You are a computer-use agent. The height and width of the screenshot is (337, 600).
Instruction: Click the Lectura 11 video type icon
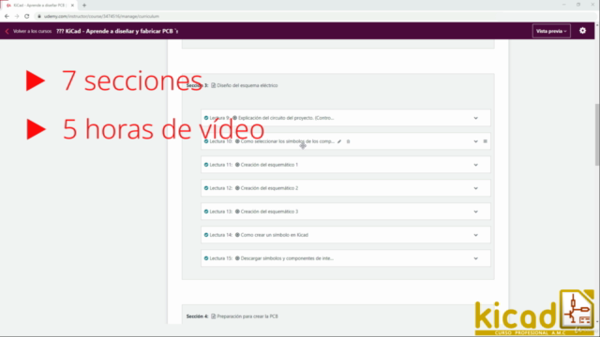(237, 165)
